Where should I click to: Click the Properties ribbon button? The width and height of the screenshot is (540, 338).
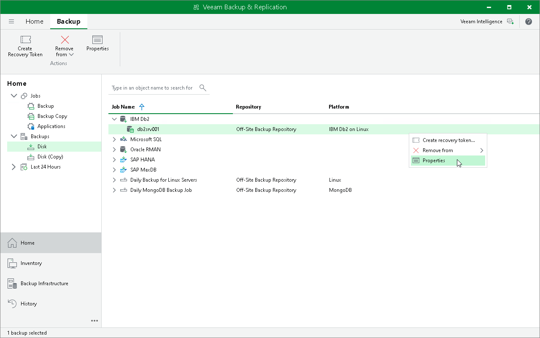pyautogui.click(x=97, y=44)
